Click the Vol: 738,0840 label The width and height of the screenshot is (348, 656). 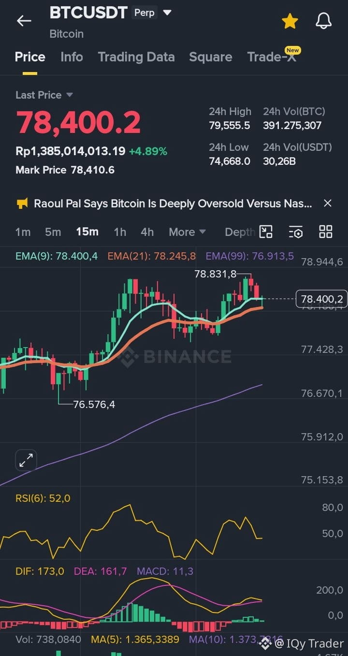(x=48, y=640)
